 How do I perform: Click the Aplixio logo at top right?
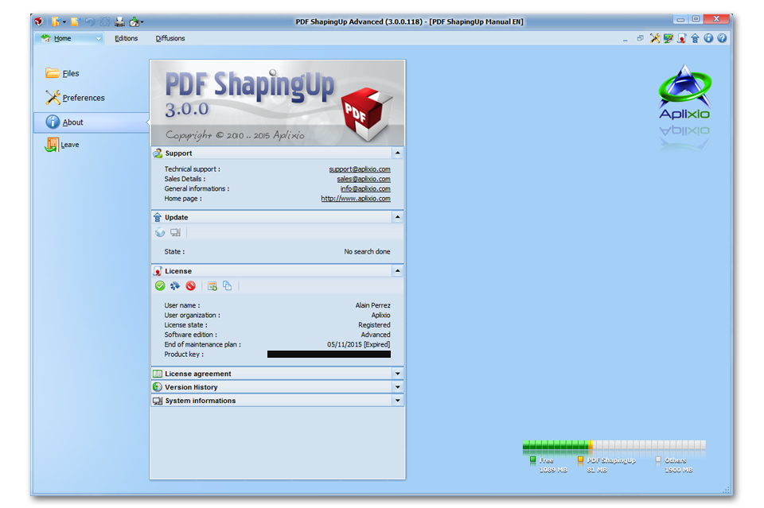(x=684, y=92)
